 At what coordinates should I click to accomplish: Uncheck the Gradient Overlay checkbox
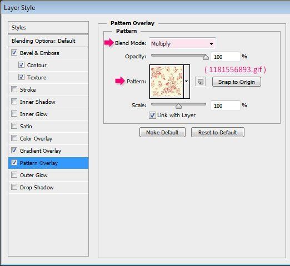pyautogui.click(x=14, y=150)
